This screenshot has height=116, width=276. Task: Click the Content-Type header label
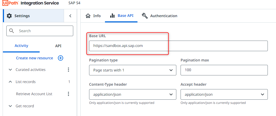(x=108, y=84)
